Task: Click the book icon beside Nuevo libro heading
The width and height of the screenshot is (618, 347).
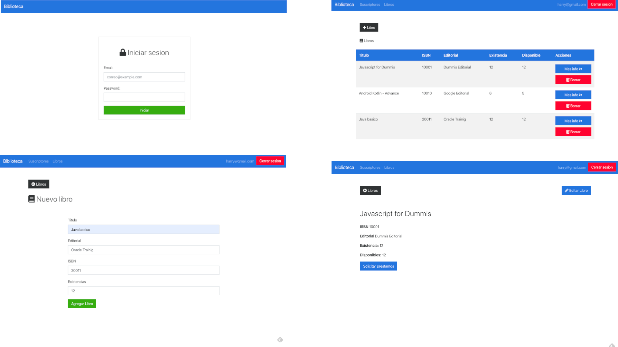Action: pyautogui.click(x=31, y=199)
